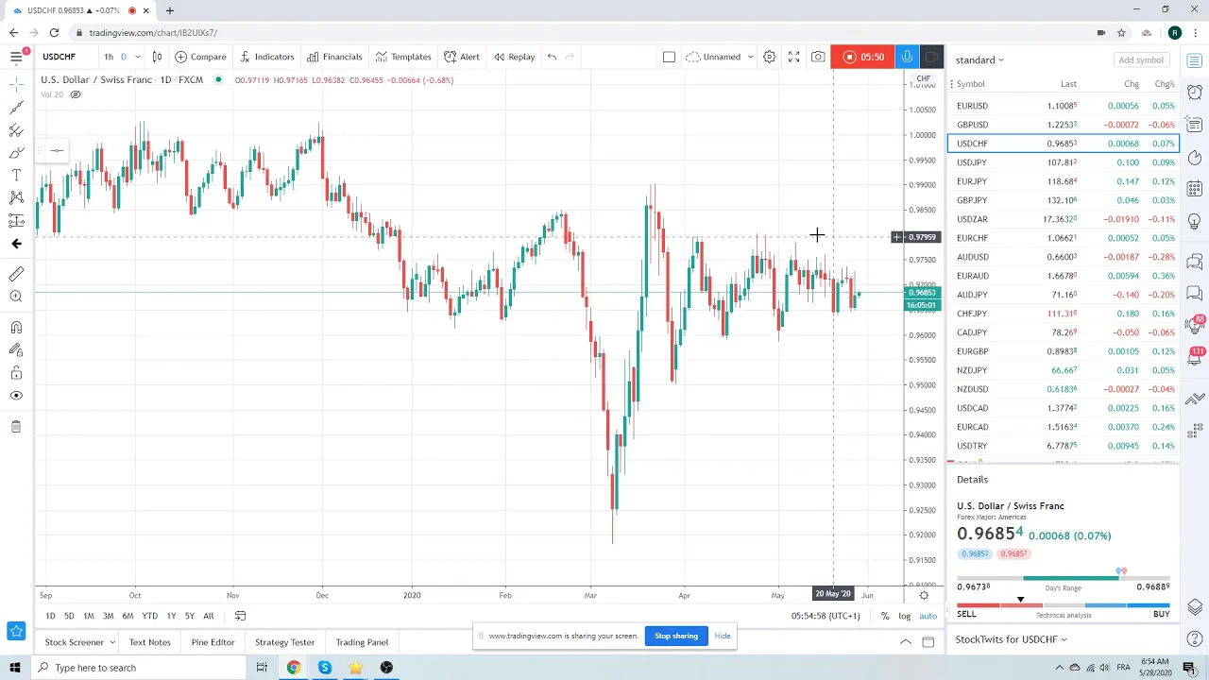Viewport: 1209px width, 680px height.
Task: Open the Trading Panel tab
Action: pos(362,642)
